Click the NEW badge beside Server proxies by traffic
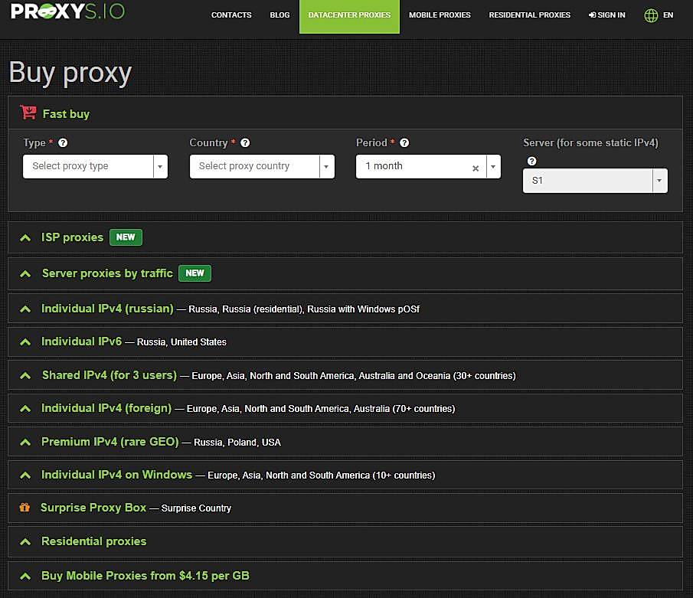Screen dimensions: 693x598 (195, 273)
